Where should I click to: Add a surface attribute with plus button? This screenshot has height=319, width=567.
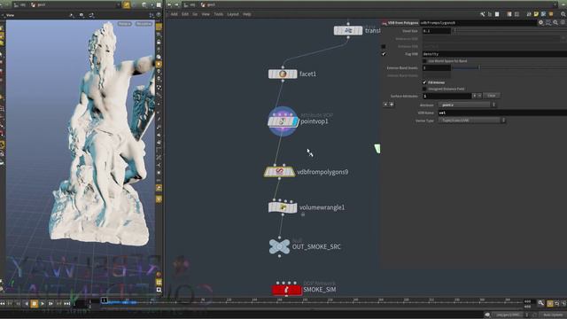[475, 96]
